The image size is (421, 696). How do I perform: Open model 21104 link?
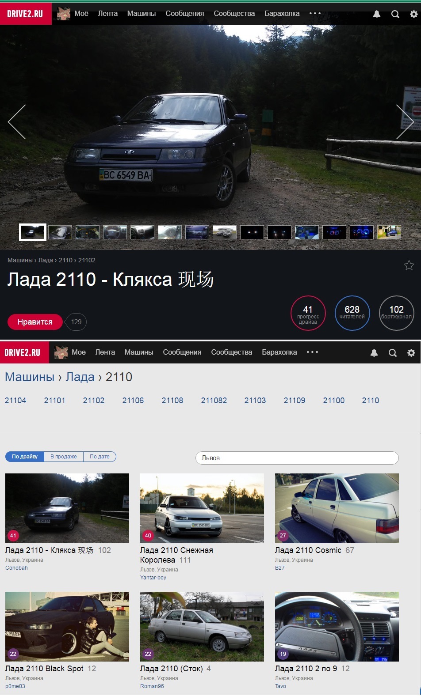pyautogui.click(x=15, y=401)
